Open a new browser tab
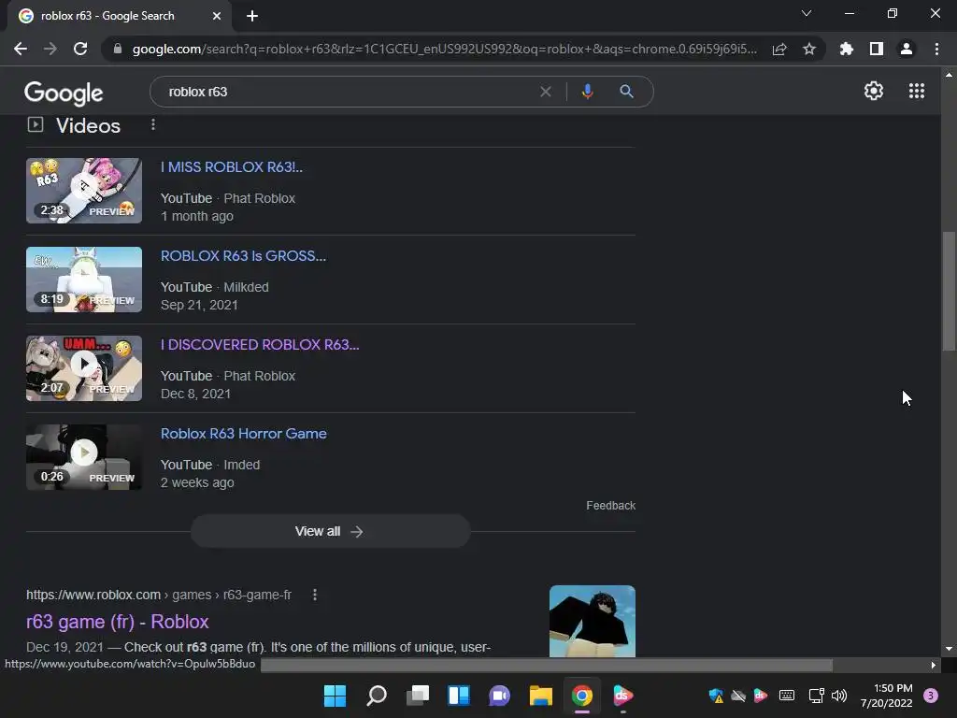Viewport: 957px width, 718px height. (x=252, y=16)
